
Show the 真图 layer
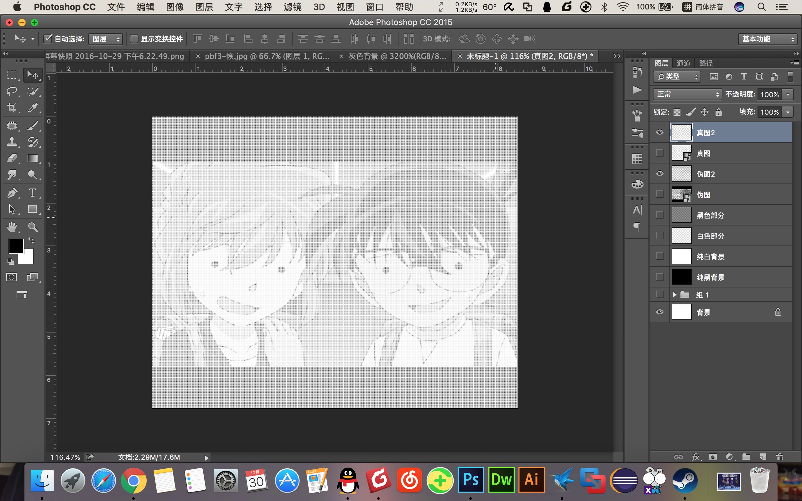coord(659,153)
